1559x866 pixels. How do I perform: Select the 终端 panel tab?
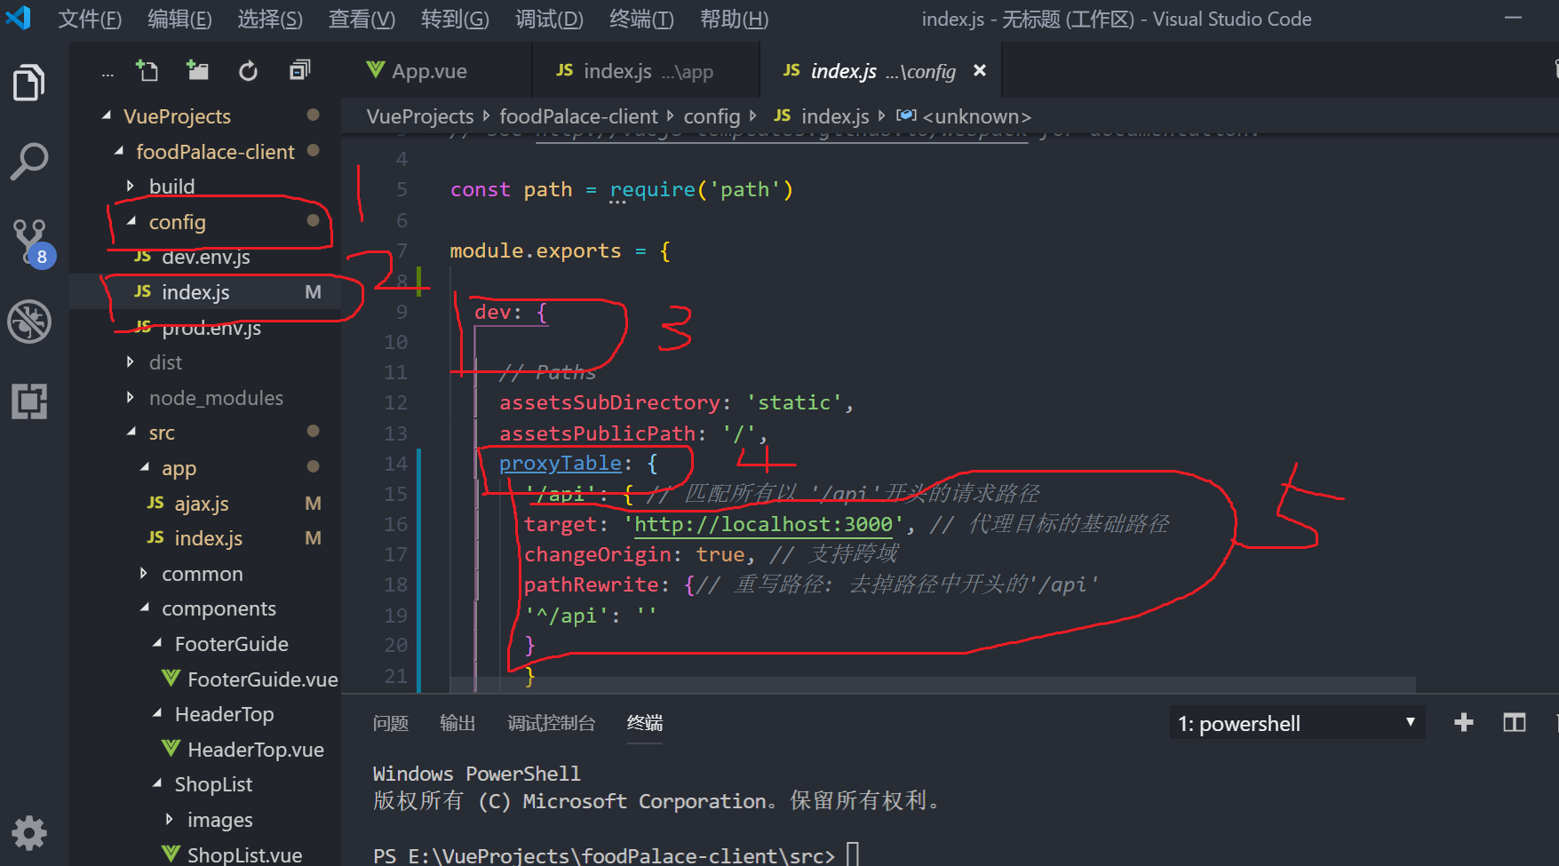645,723
